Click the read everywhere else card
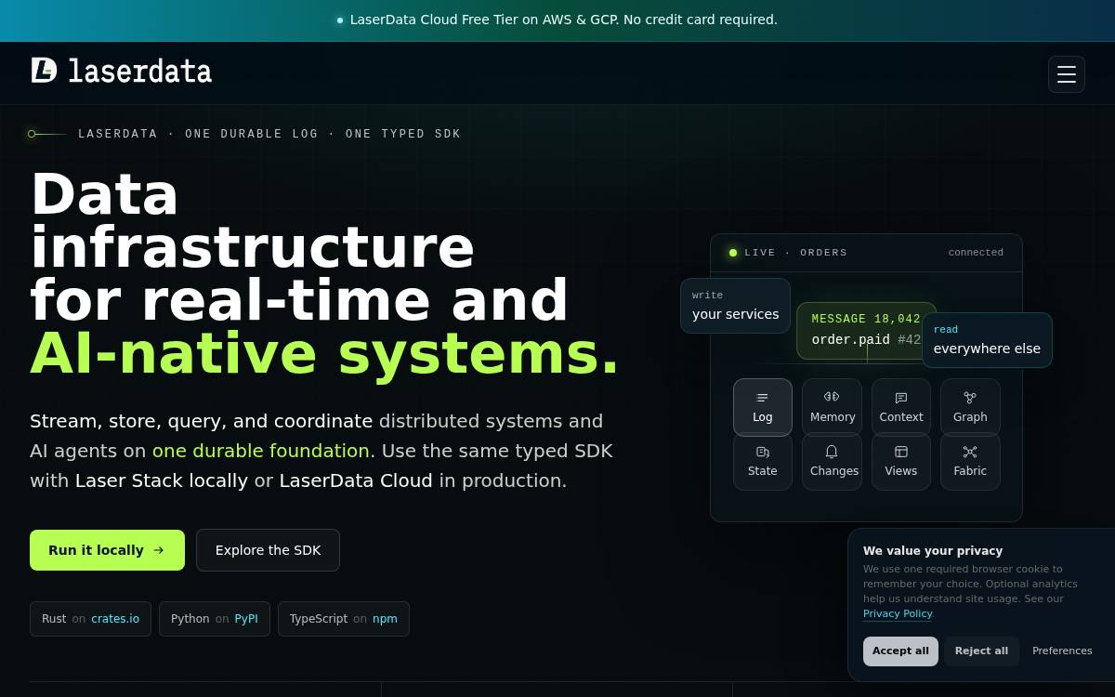Image resolution: width=1115 pixels, height=697 pixels. pos(987,340)
